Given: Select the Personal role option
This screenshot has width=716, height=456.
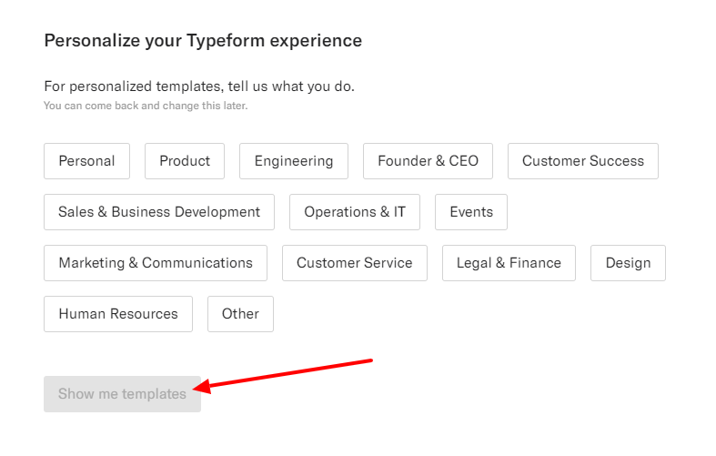Looking at the screenshot, I should point(86,161).
